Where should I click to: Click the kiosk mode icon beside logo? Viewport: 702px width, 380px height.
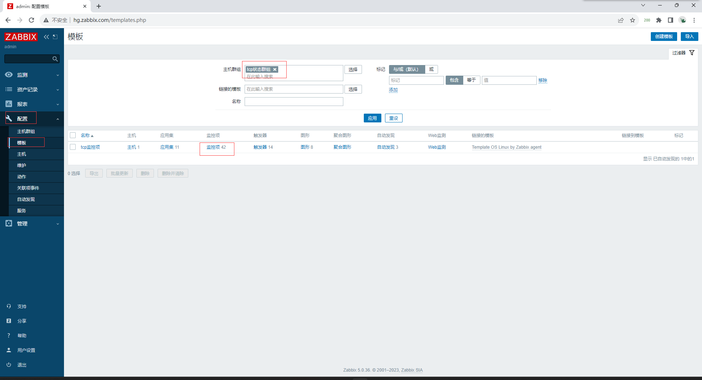55,37
